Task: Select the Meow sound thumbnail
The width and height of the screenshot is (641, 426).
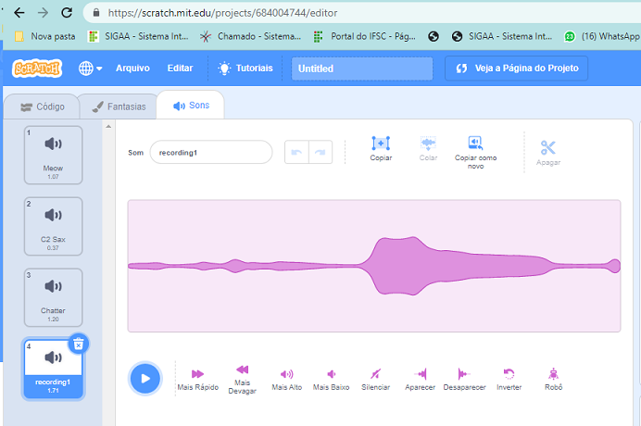Action: tap(53, 153)
